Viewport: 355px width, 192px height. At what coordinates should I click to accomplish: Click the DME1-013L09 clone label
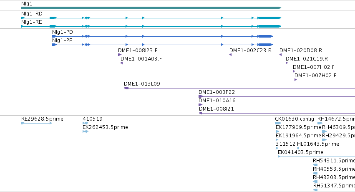(142, 84)
